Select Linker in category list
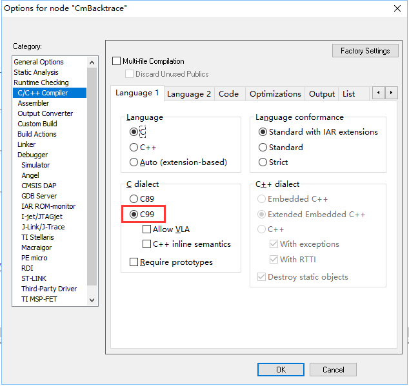The height and width of the screenshot is (386, 409). pyautogui.click(x=27, y=144)
